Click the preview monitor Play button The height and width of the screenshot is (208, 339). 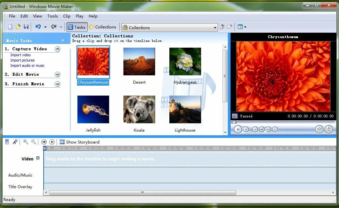[x=238, y=130]
